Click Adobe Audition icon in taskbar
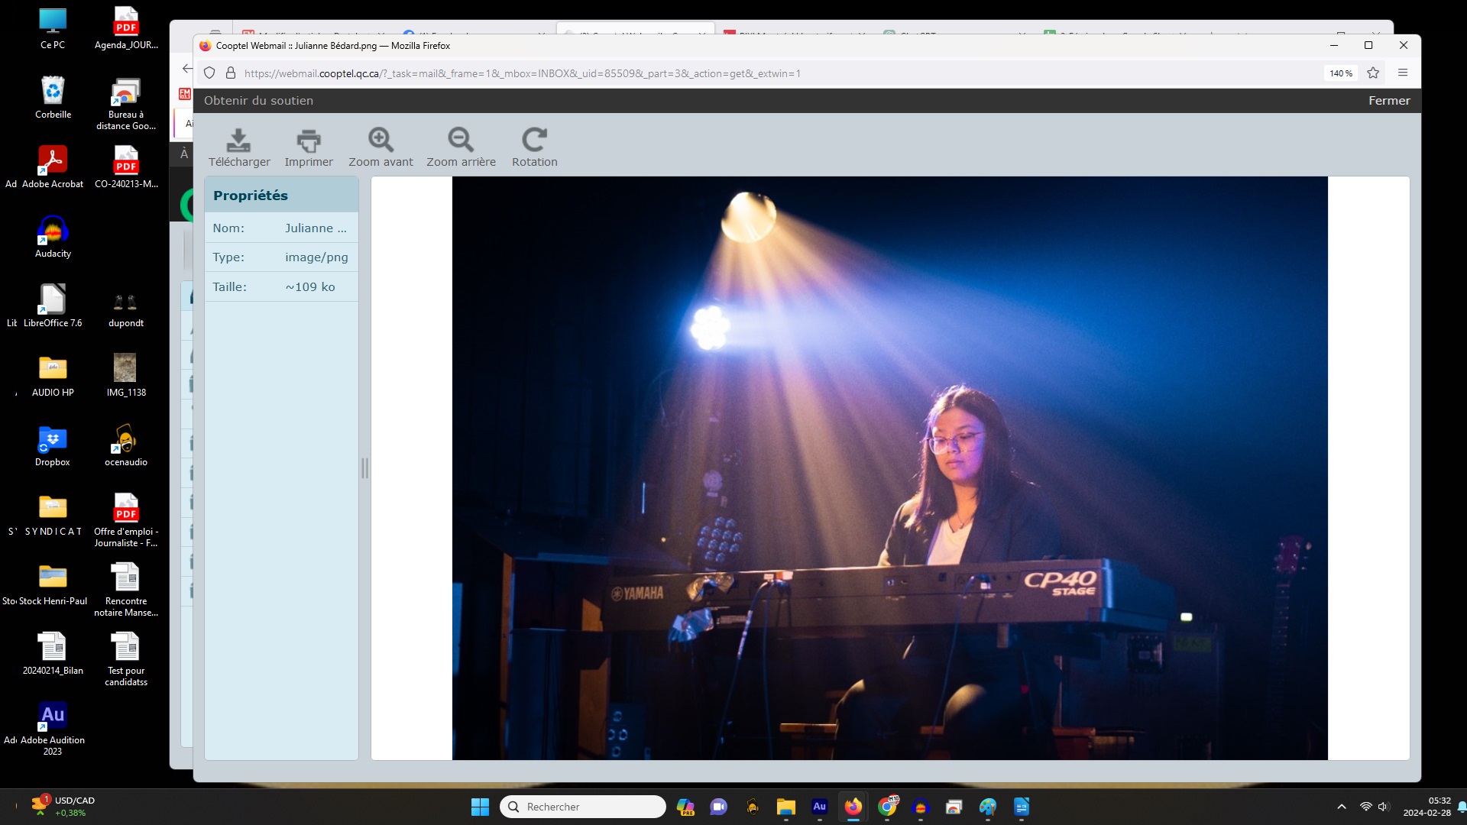1467x825 pixels. tap(820, 807)
